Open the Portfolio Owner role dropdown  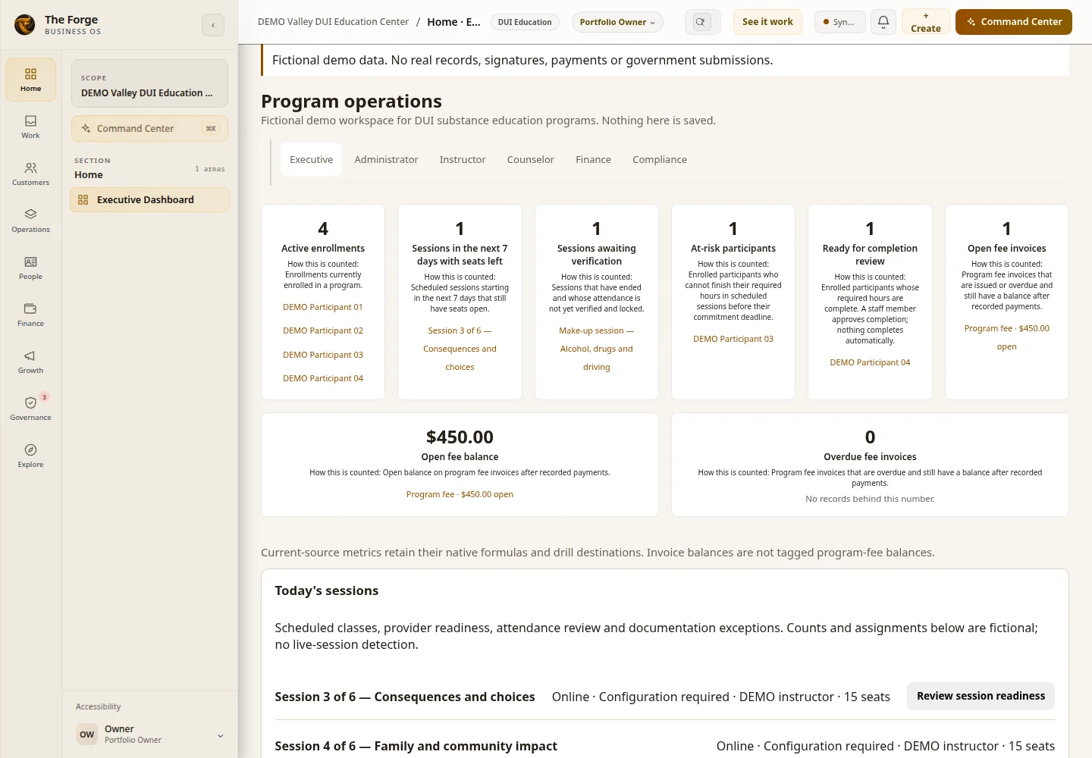(617, 22)
